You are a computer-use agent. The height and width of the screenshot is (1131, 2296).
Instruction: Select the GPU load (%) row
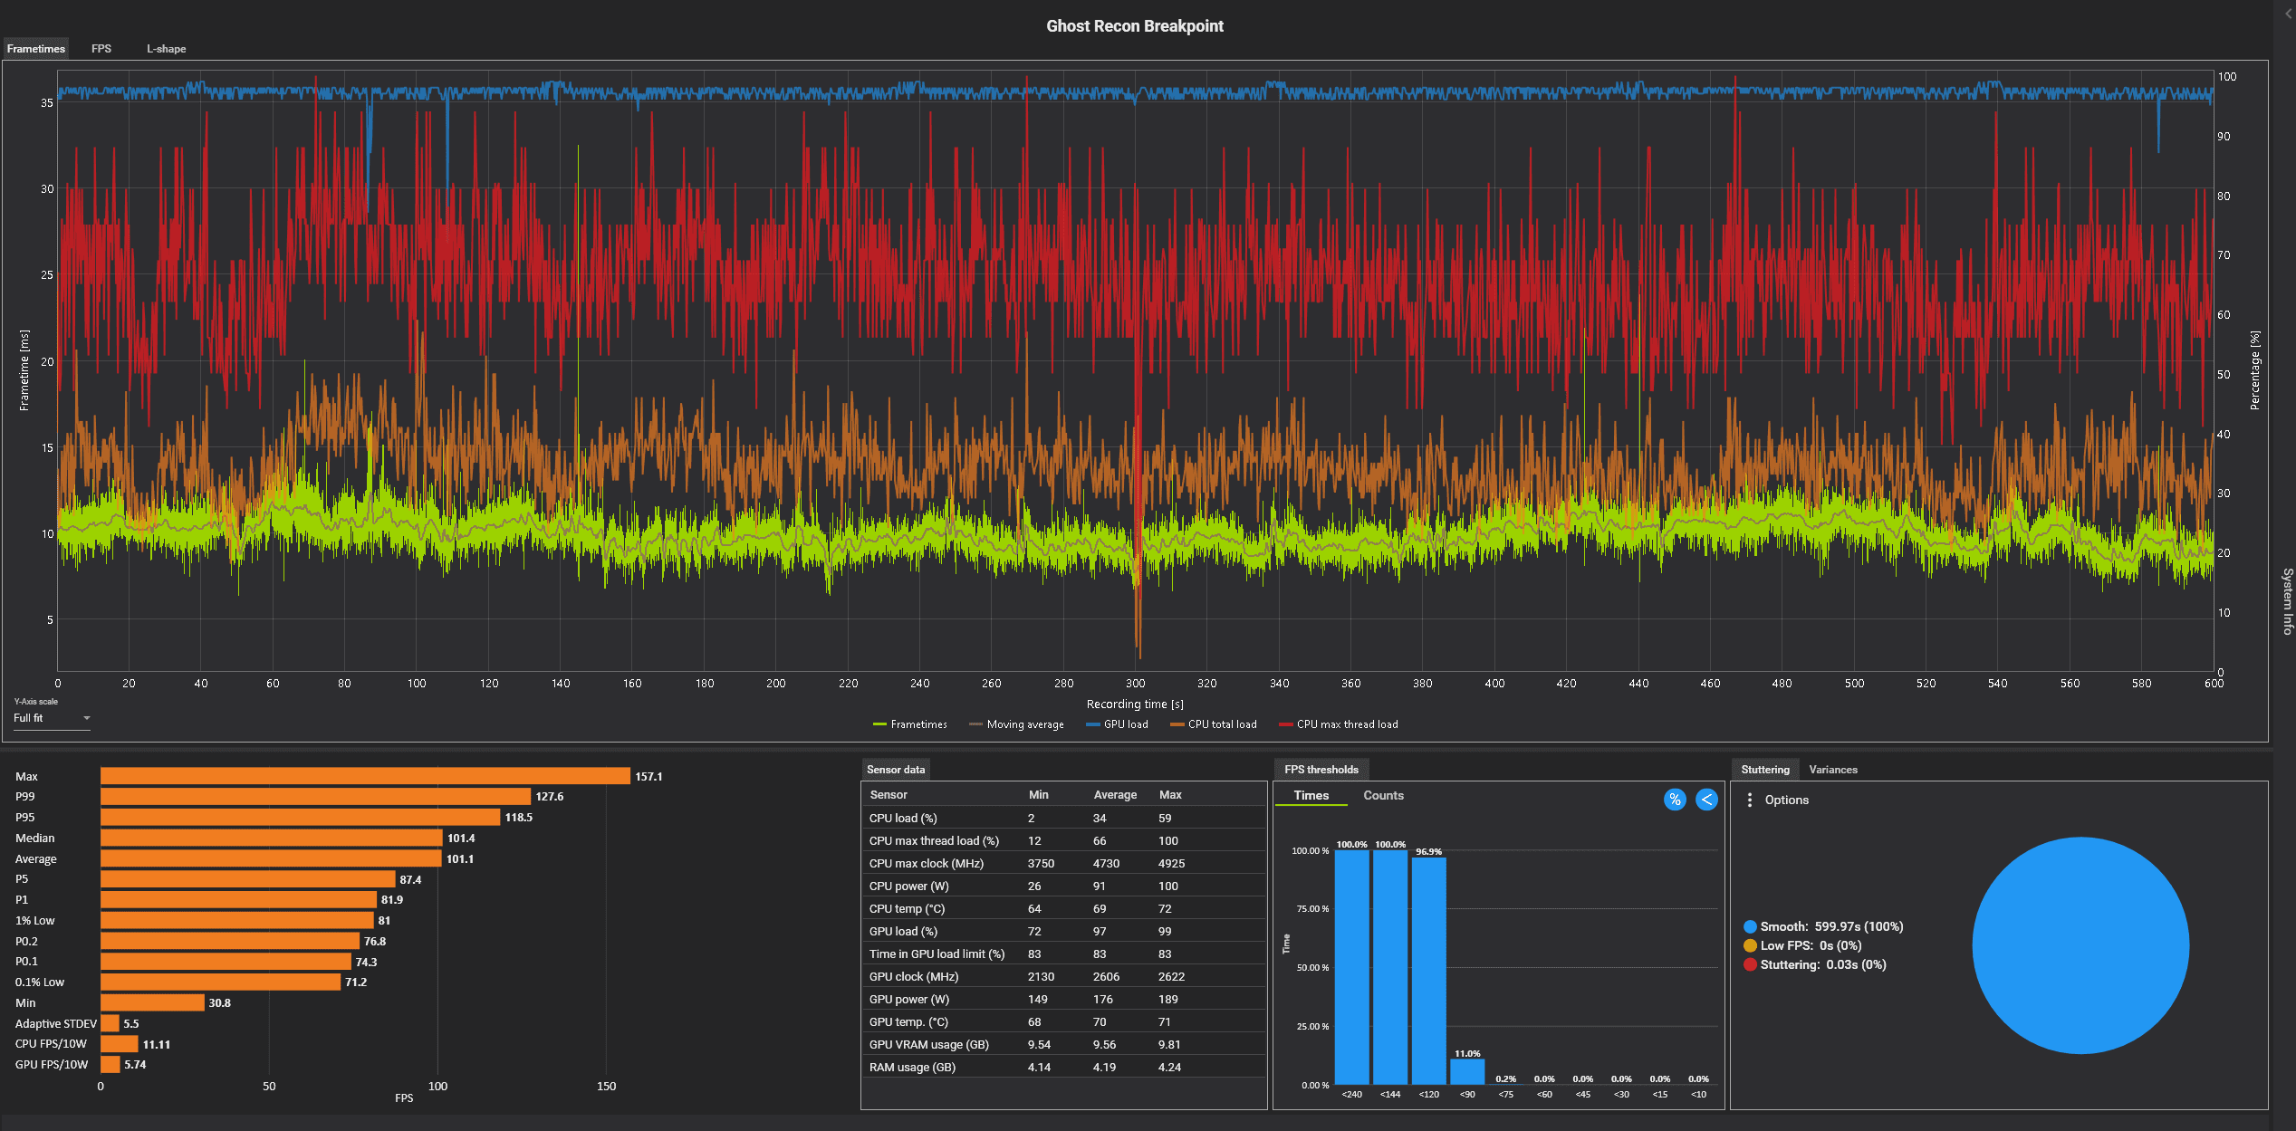[x=1063, y=931]
